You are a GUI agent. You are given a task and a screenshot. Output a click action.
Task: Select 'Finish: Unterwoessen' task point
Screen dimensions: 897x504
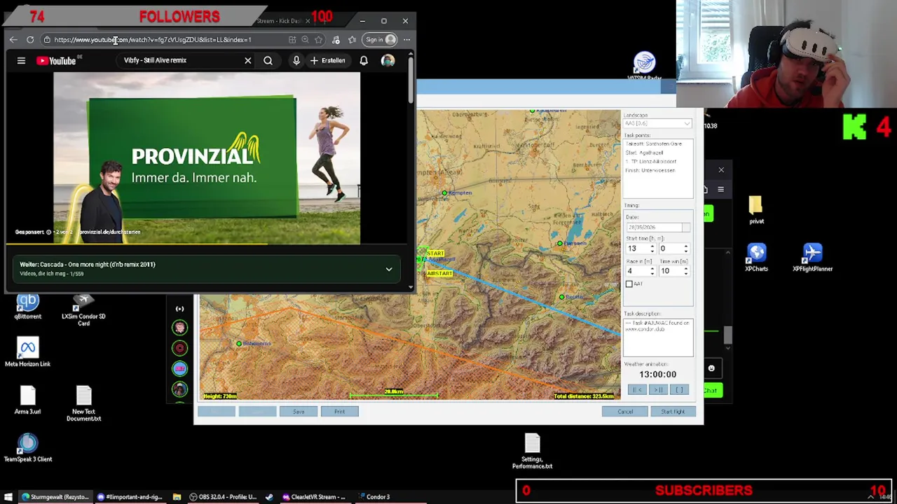click(651, 171)
